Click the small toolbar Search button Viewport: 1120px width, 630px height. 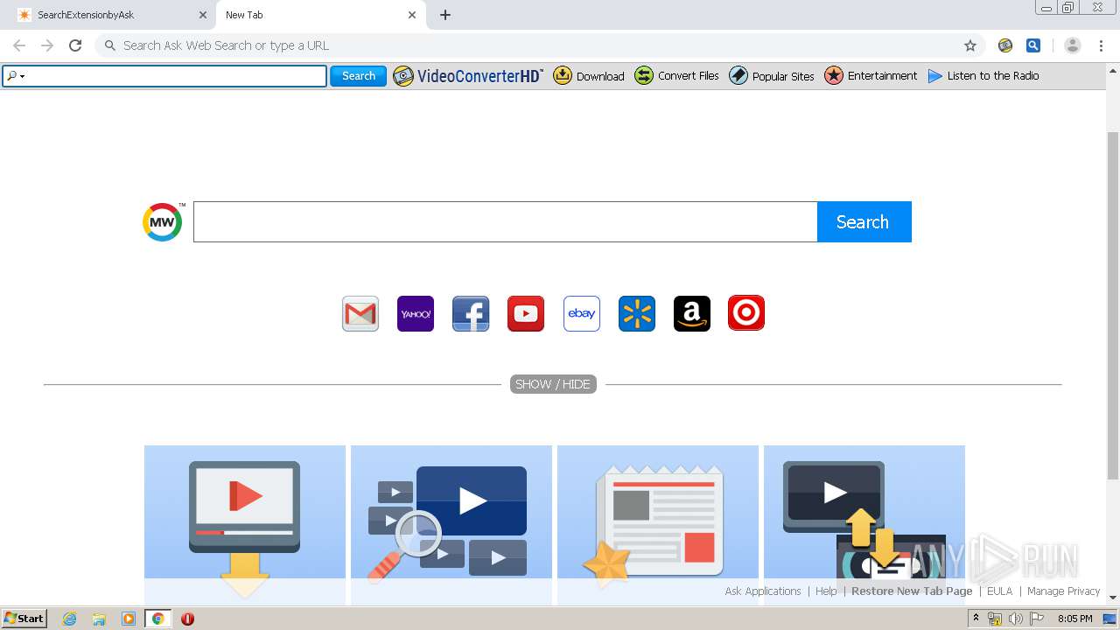click(x=358, y=76)
